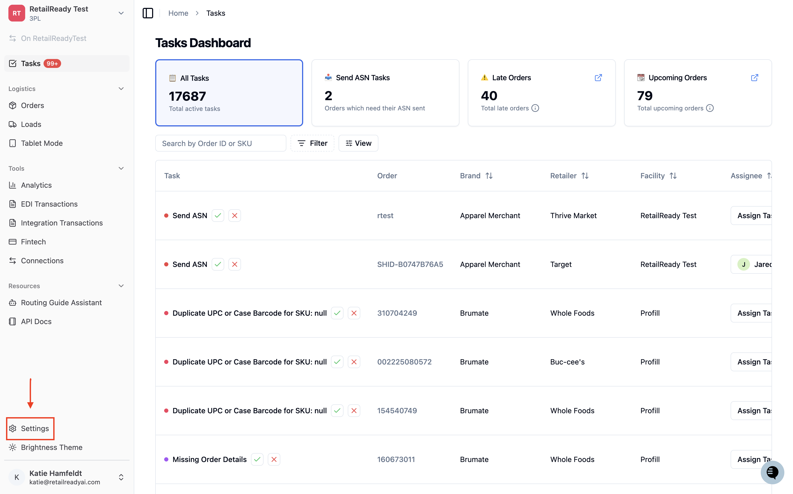This screenshot has height=494, width=793.
Task: Collapse the Resources section
Action: coord(121,286)
